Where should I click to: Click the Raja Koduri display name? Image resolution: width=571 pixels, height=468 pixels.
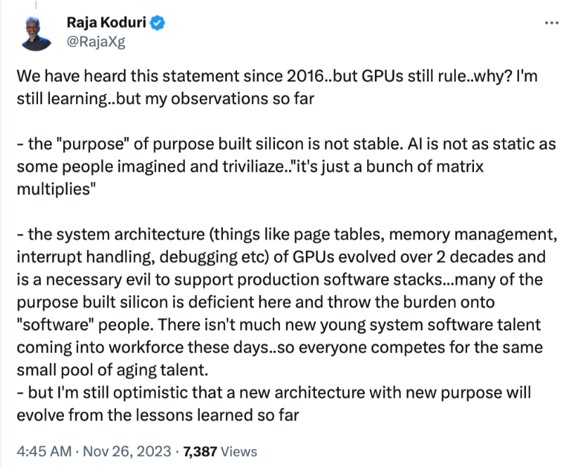tap(107, 23)
